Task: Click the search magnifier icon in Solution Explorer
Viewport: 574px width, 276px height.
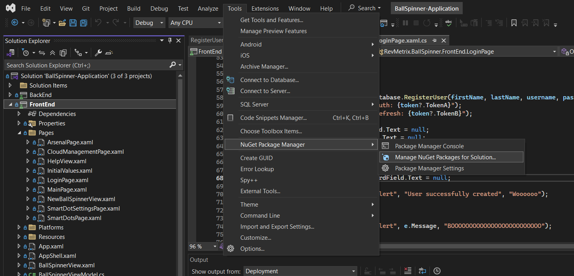Action: coord(173,65)
